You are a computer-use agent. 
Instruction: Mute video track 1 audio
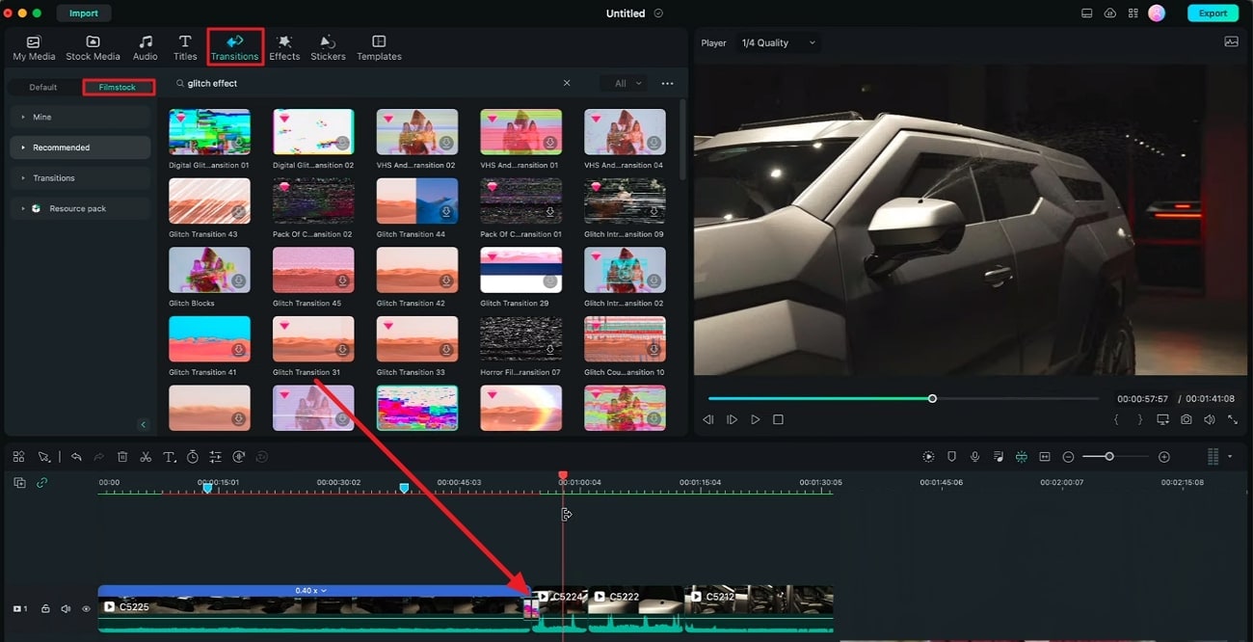(66, 609)
